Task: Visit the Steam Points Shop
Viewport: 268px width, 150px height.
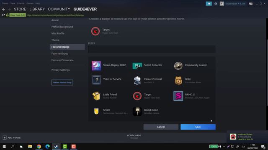Action: click(62, 82)
